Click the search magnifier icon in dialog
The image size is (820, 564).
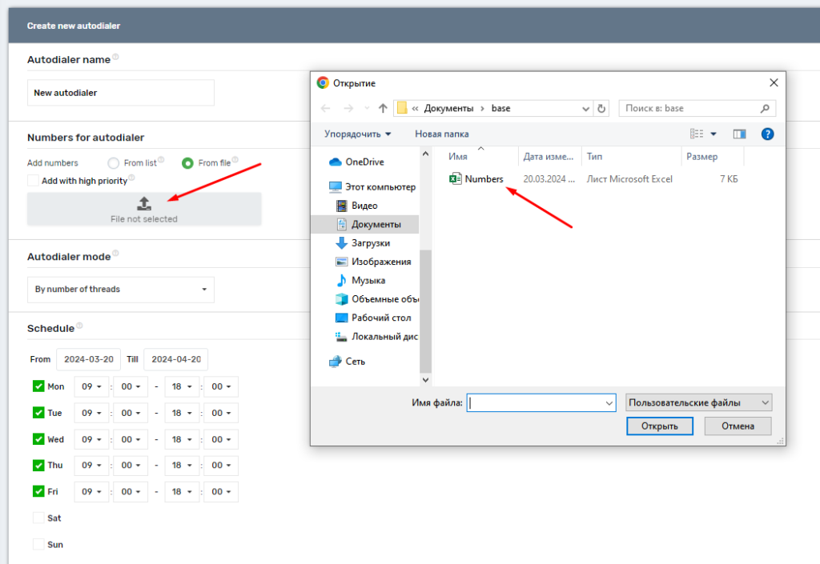coord(765,108)
